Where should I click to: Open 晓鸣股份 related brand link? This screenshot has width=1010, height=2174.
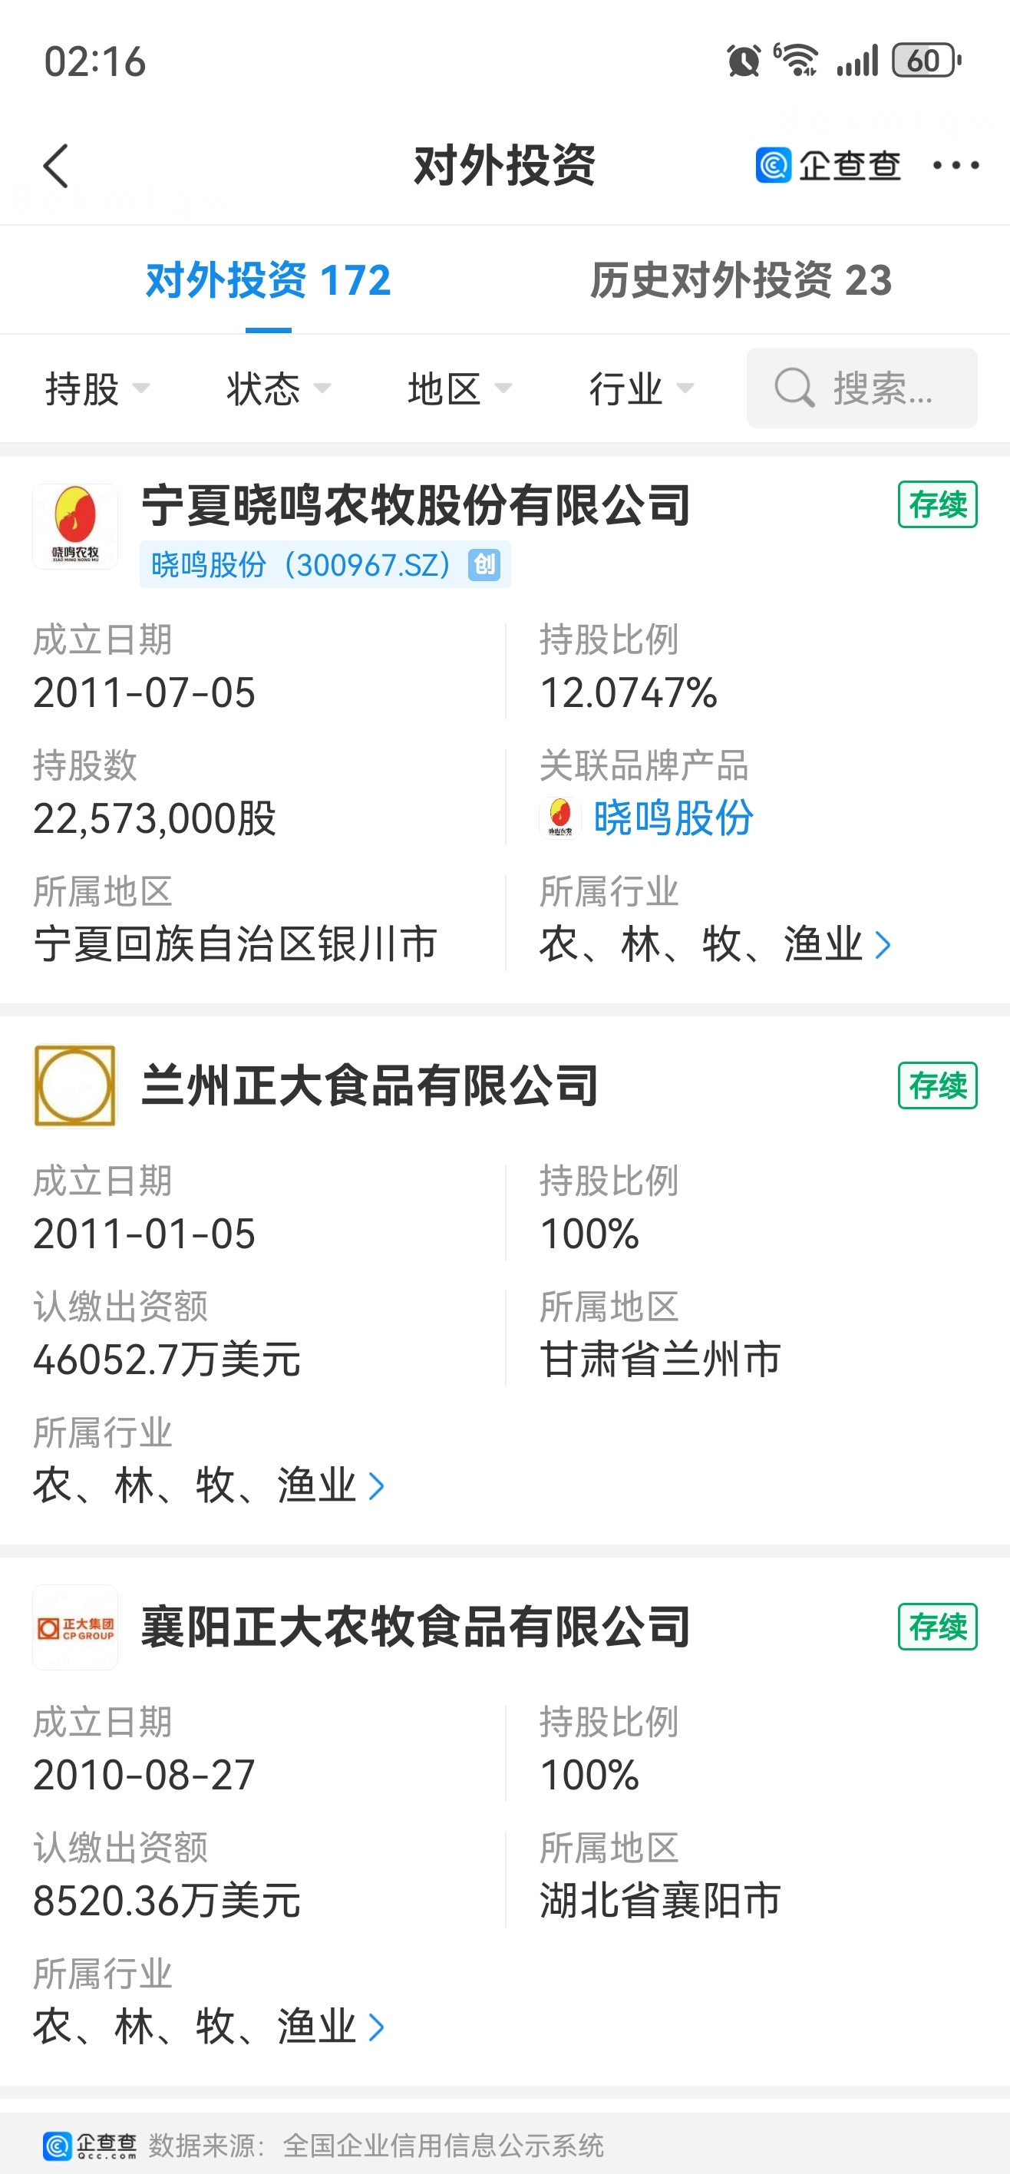click(x=672, y=818)
